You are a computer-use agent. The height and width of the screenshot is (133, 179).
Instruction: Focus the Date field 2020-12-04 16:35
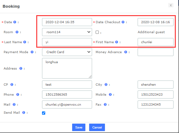(67, 22)
